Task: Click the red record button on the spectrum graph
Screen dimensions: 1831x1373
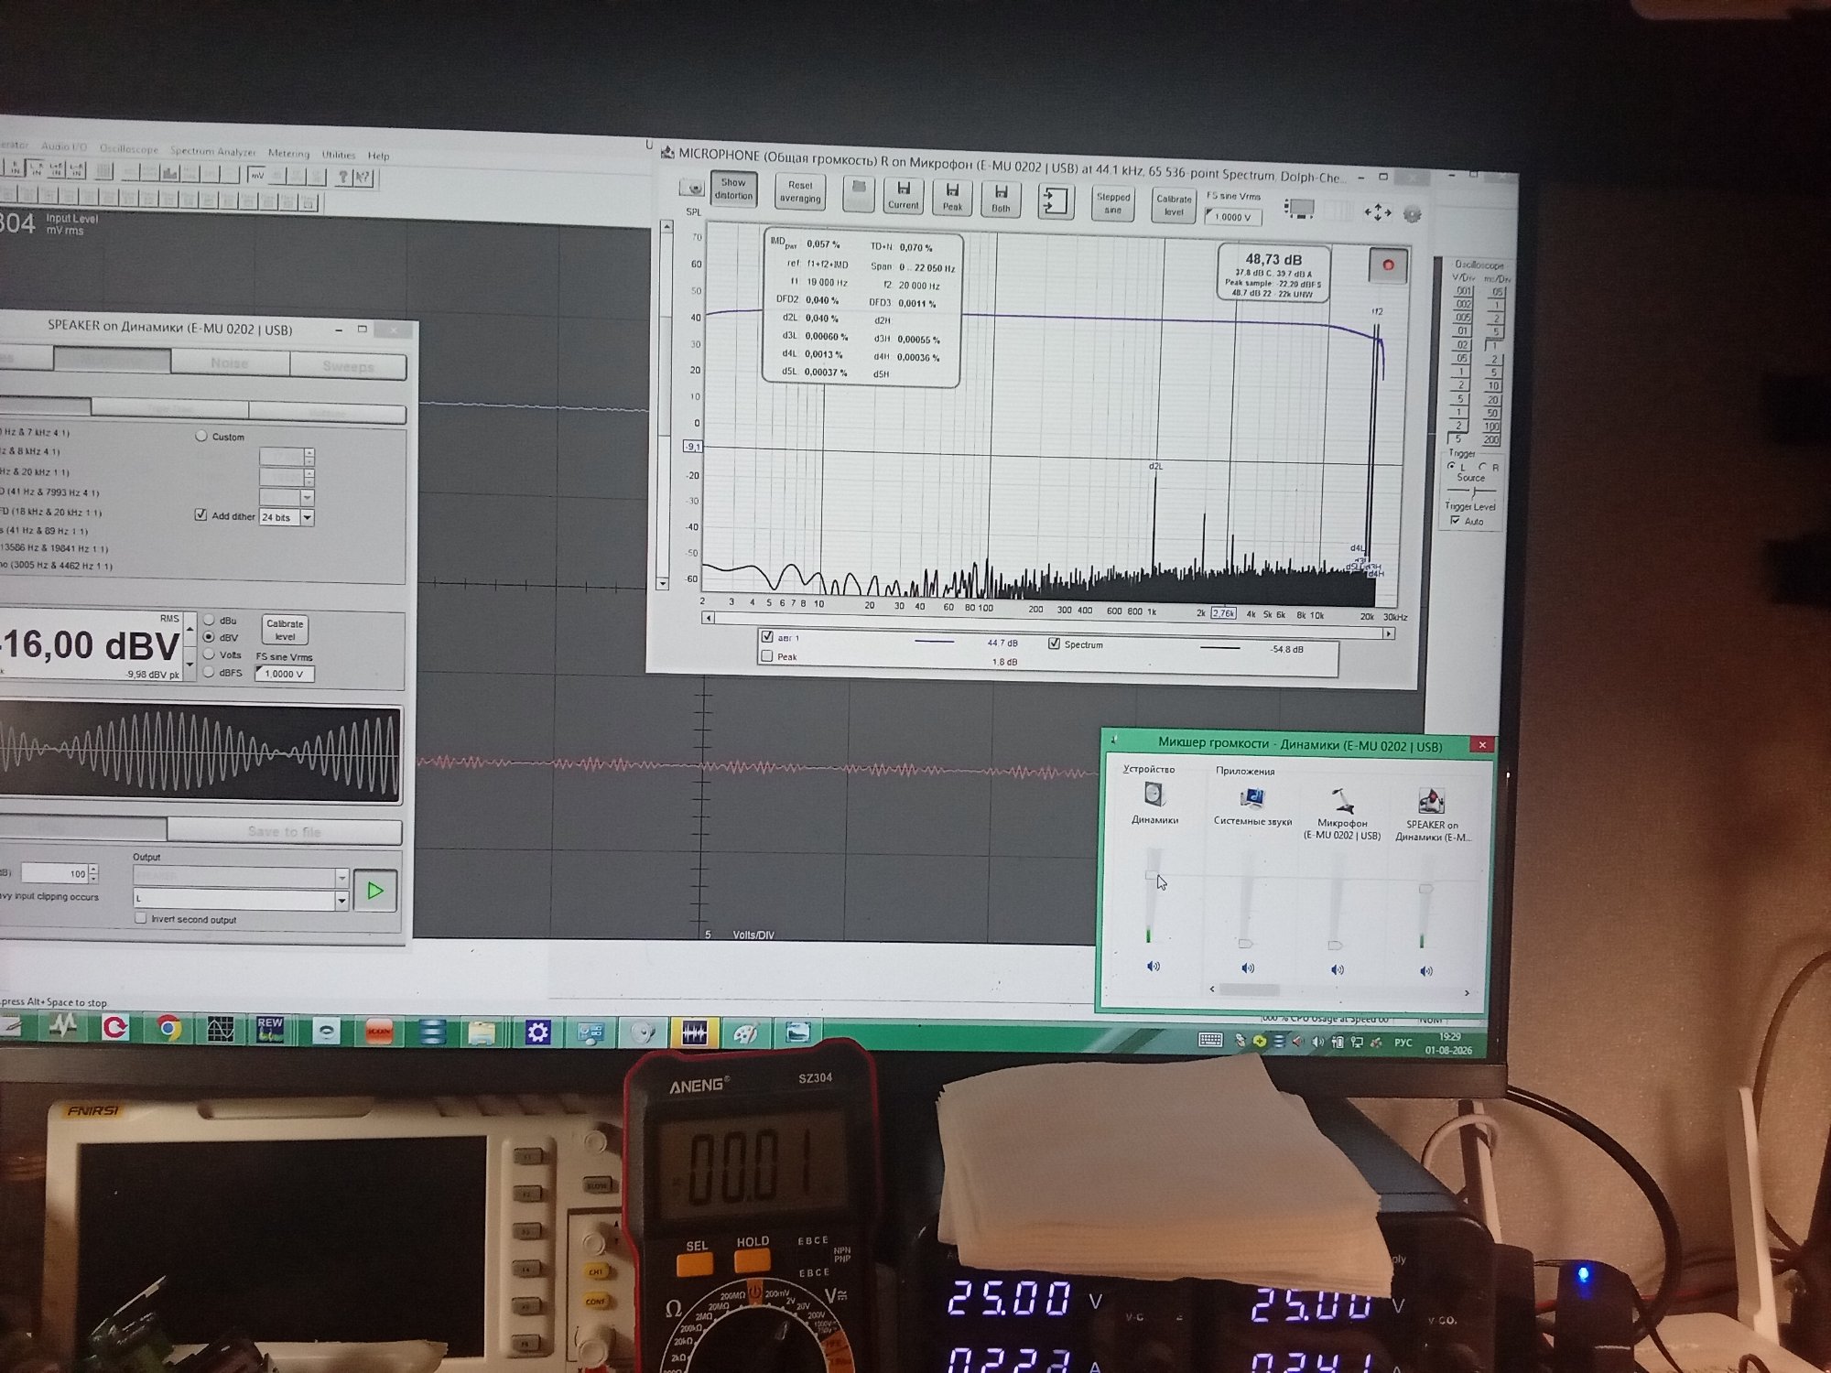Action: [x=1388, y=265]
